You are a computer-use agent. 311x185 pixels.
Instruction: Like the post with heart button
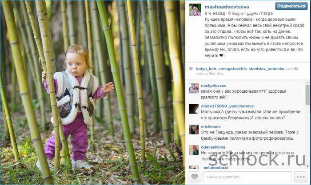tap(195, 177)
